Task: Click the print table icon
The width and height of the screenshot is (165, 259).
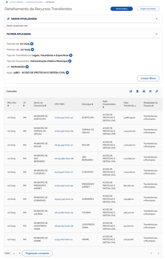Action: 144,91
